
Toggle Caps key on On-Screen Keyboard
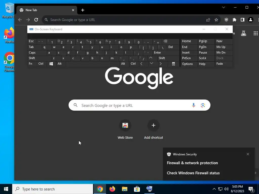coord(37,53)
